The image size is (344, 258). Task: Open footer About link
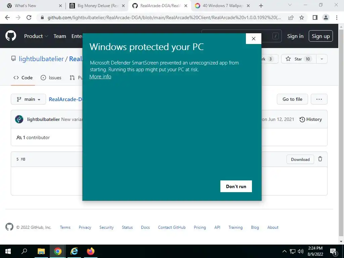[273, 227]
